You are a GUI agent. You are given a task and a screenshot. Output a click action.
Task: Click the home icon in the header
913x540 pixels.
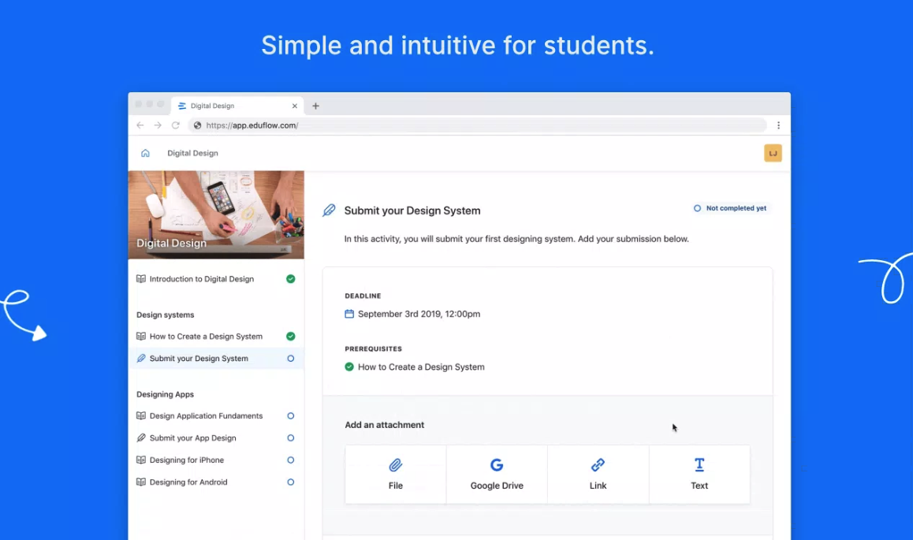145,153
